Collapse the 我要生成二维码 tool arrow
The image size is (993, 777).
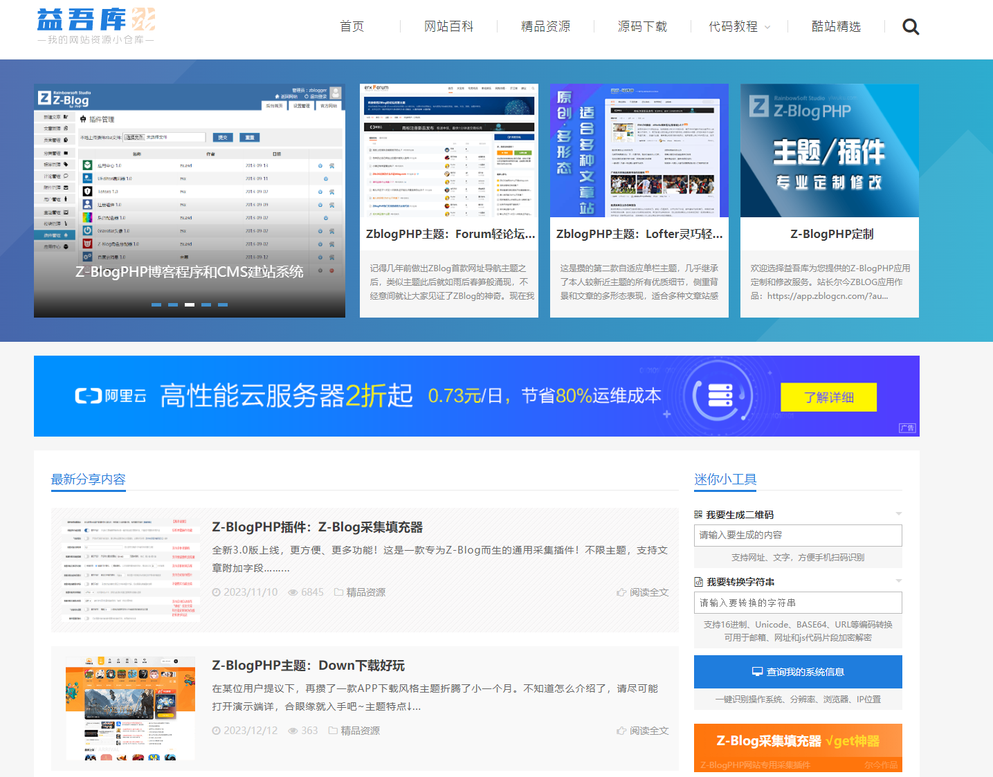coord(898,514)
